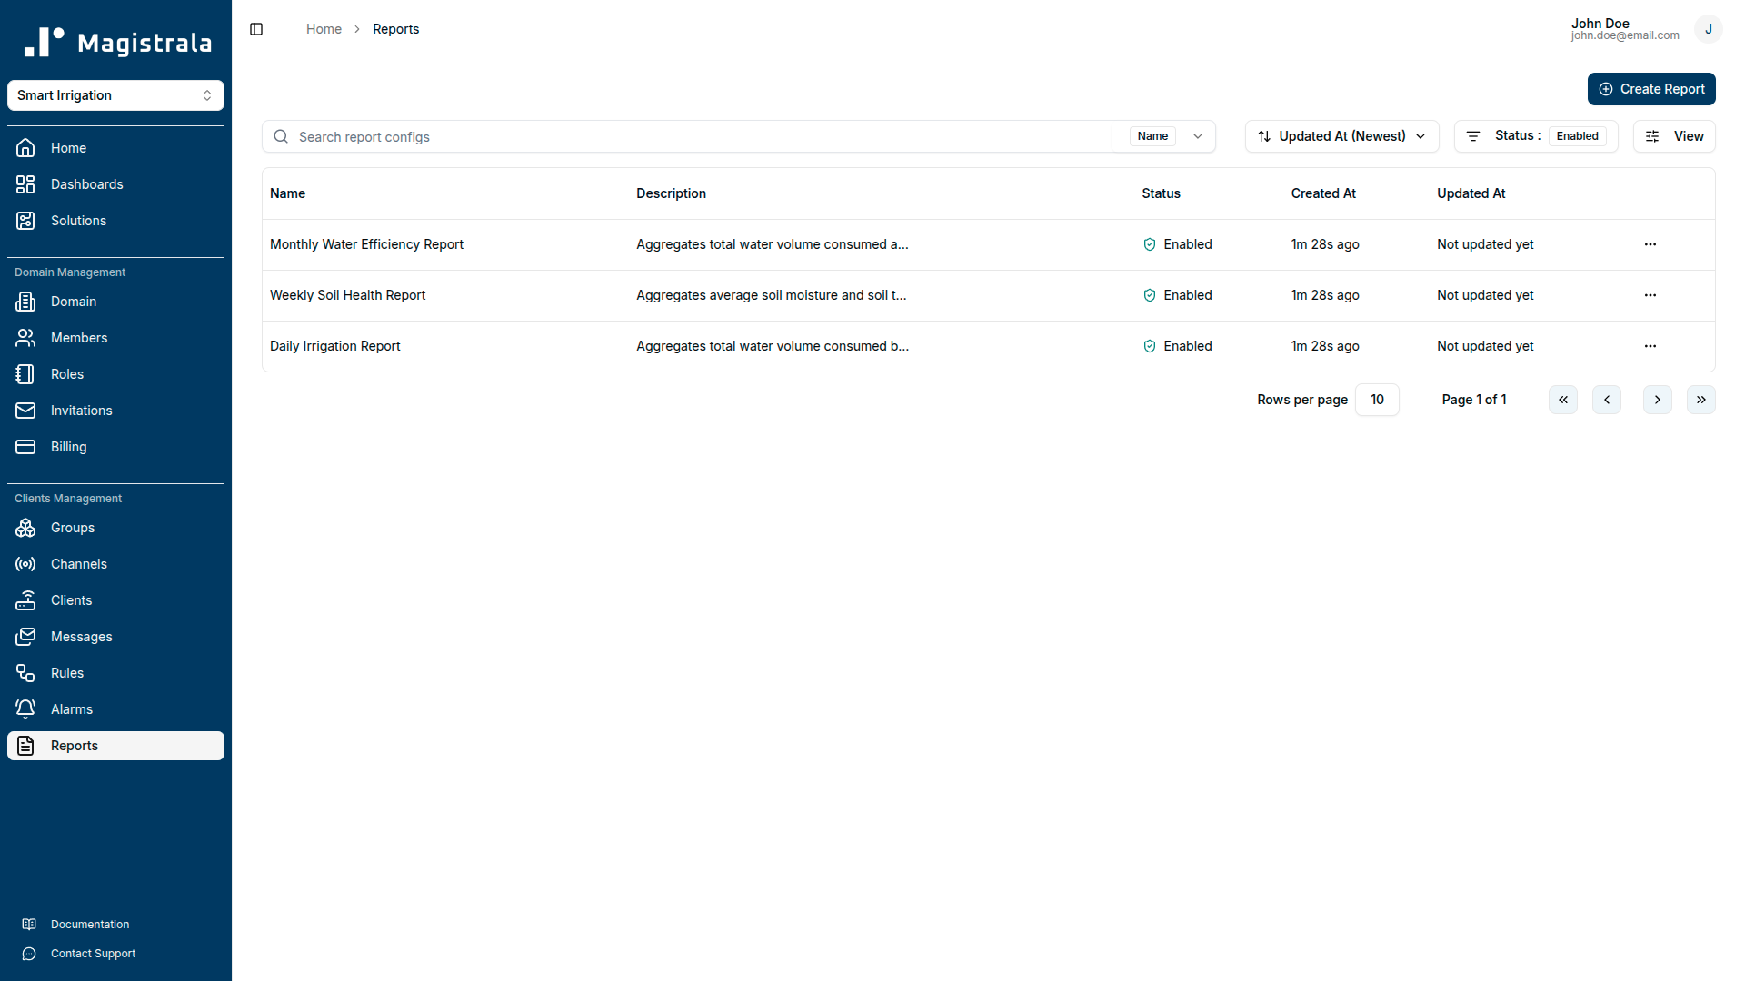The height and width of the screenshot is (981, 1745).
Task: Click the search magnifier icon
Action: click(281, 136)
